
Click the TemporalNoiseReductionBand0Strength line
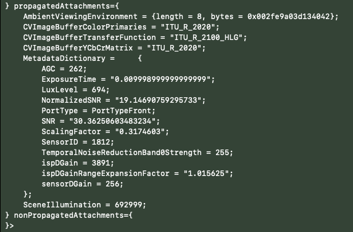point(138,152)
